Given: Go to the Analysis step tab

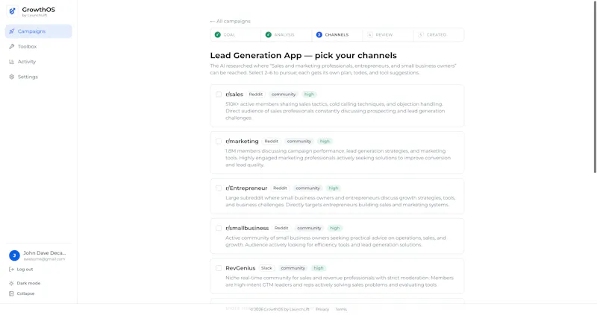Looking at the screenshot, I should [x=287, y=34].
